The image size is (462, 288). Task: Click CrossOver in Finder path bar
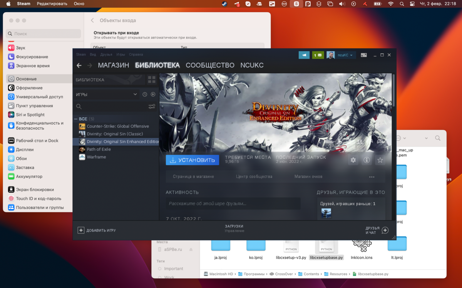[x=281, y=274]
